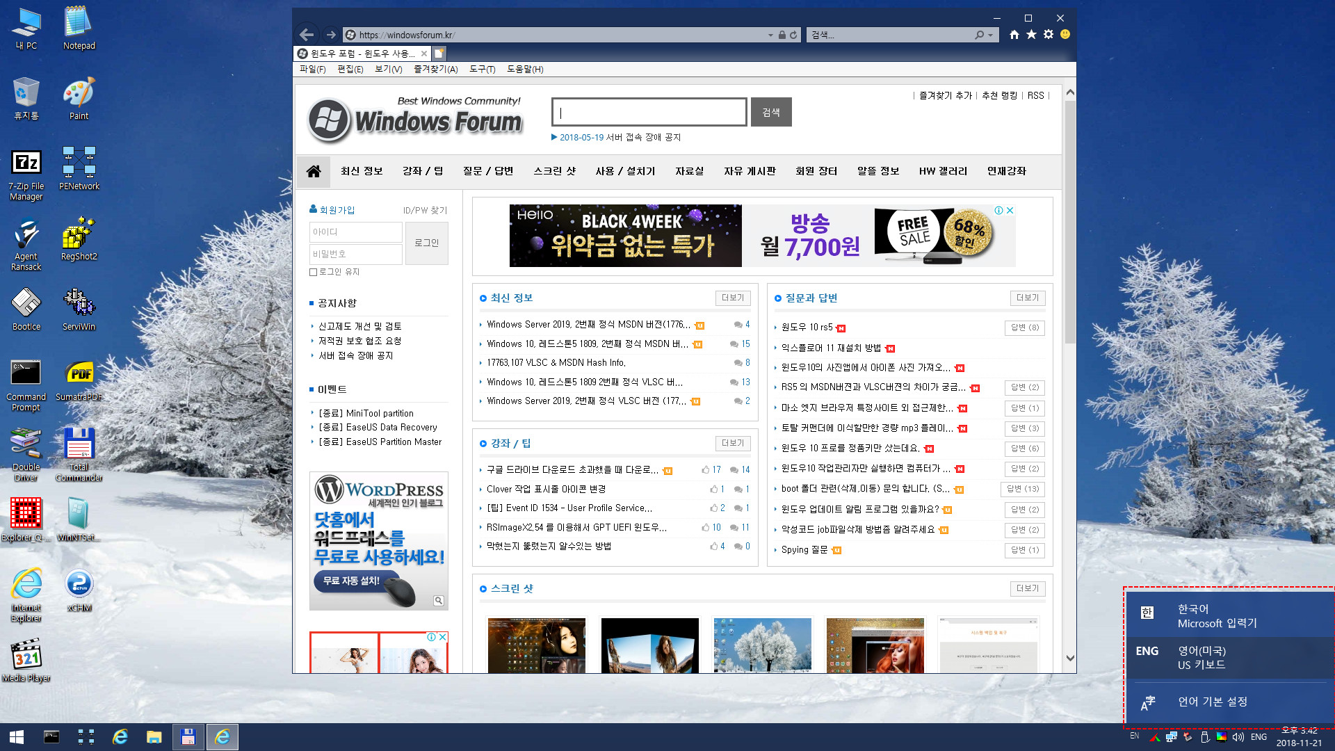Screen dimensions: 1335x751
Task: Click the volume speaker tray icon
Action: [1238, 737]
